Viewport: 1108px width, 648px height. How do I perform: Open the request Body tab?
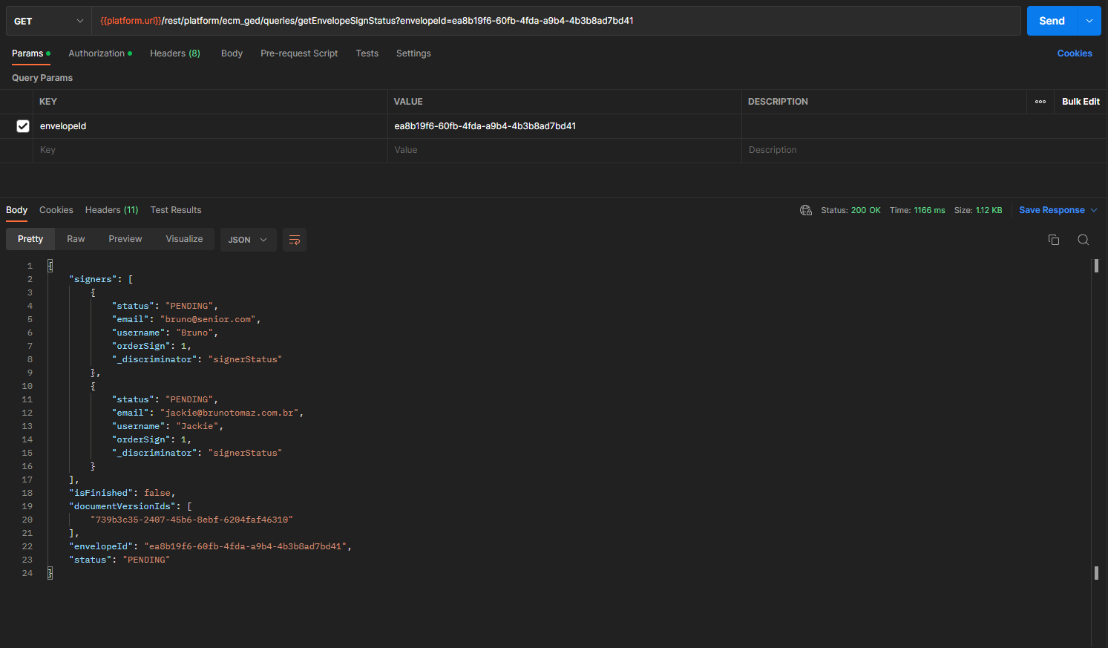coord(232,53)
